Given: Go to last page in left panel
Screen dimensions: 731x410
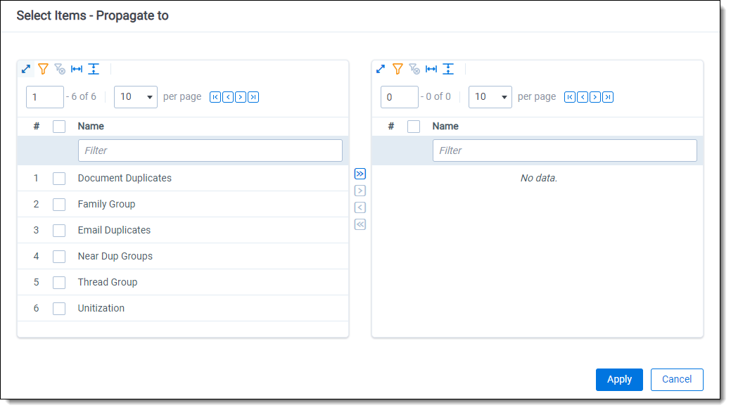Looking at the screenshot, I should pos(253,97).
